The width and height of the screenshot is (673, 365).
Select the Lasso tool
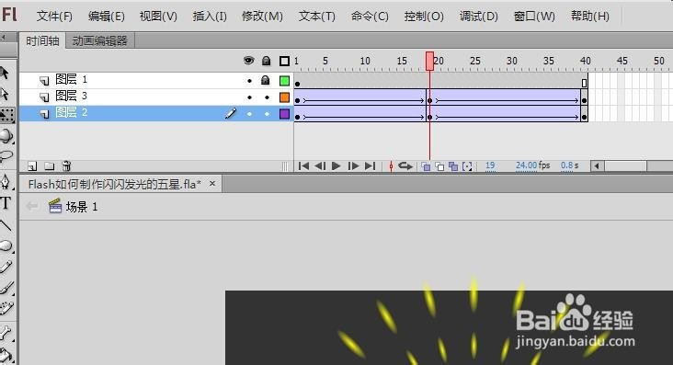point(6,156)
